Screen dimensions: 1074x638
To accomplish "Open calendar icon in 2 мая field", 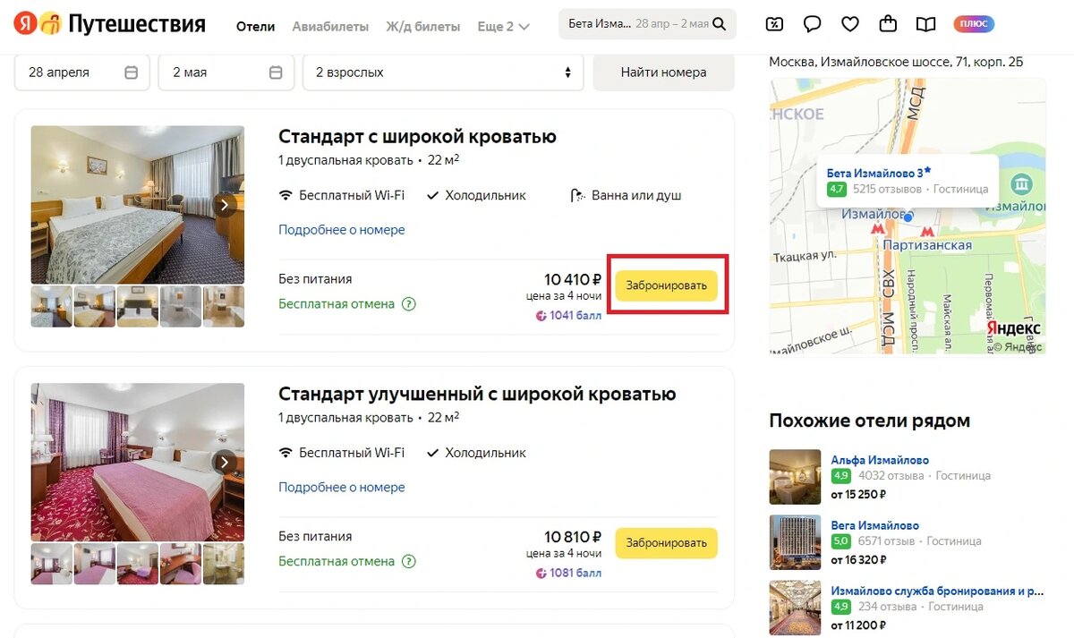I will tap(276, 72).
